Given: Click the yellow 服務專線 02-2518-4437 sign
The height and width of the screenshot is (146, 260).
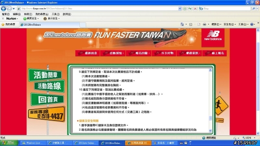Looking at the screenshot, I should pos(47,114).
